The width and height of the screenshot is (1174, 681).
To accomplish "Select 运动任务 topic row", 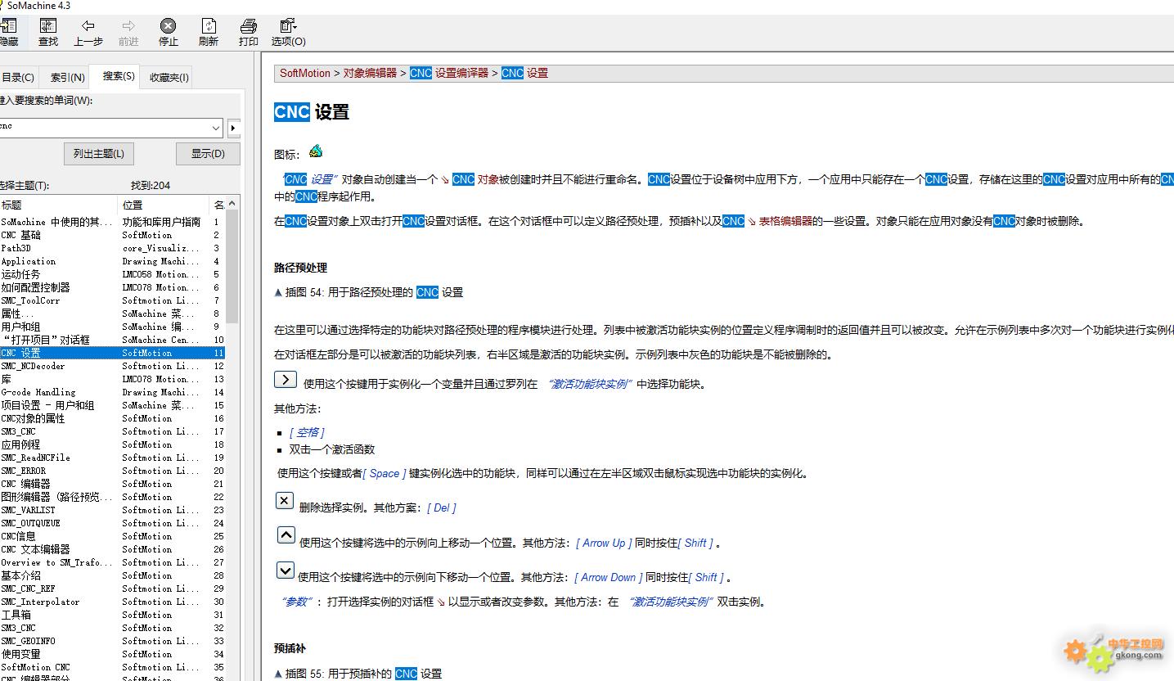I will click(x=112, y=274).
